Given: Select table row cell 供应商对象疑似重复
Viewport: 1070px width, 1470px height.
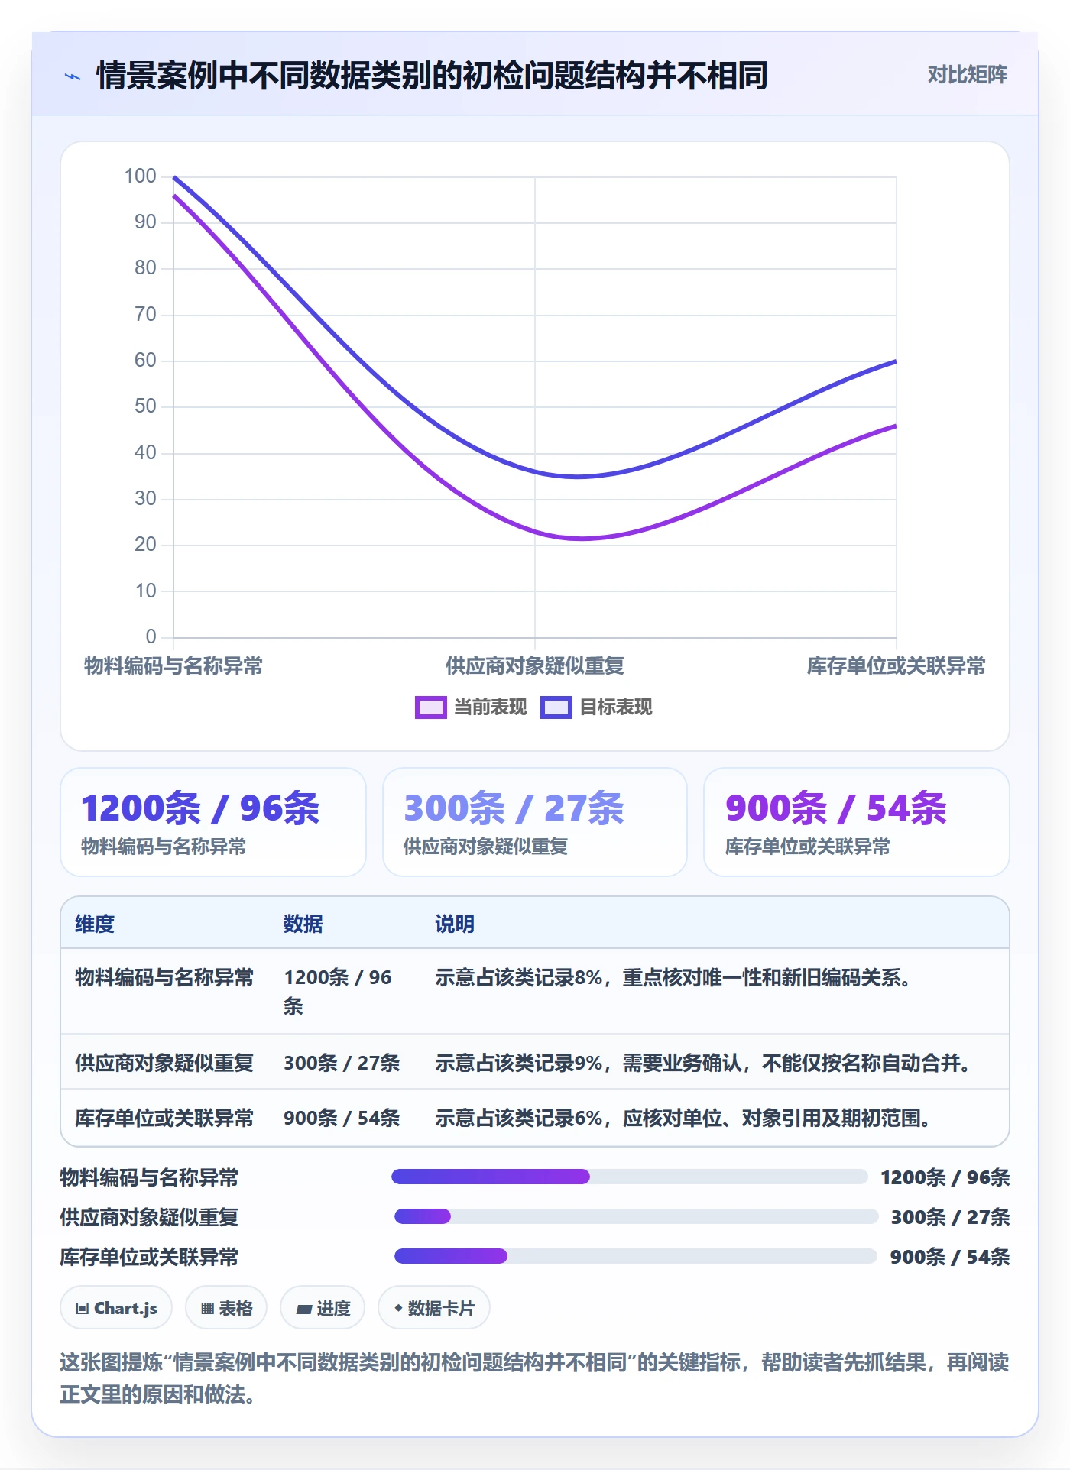Looking at the screenshot, I should 164,1063.
